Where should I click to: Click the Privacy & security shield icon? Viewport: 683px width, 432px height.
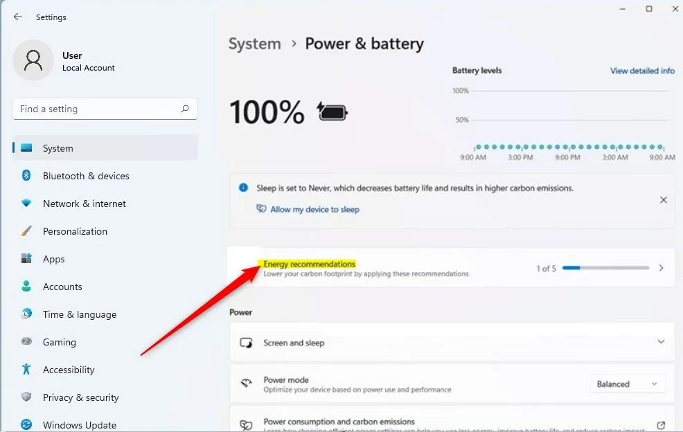click(26, 397)
